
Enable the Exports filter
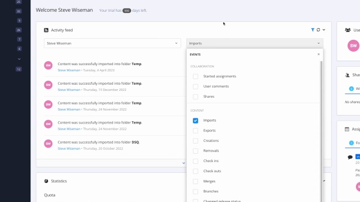pos(195,131)
